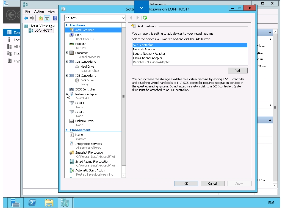281x208 pixels.
Task: Collapse the Hardware section
Action: tap(66, 25)
